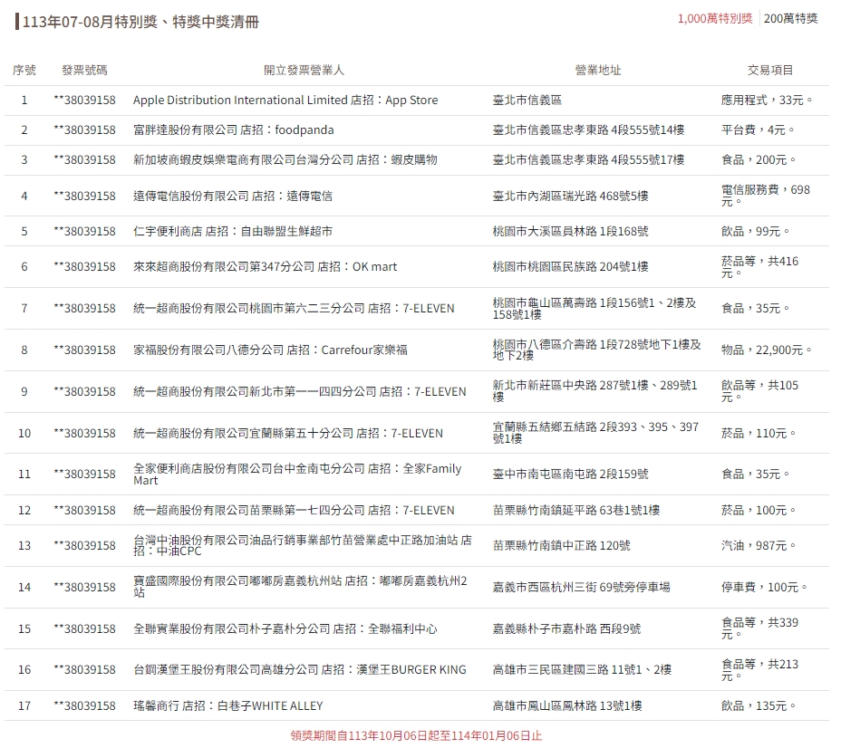Select the 全聯福利中心 vendor cell

tap(285, 629)
